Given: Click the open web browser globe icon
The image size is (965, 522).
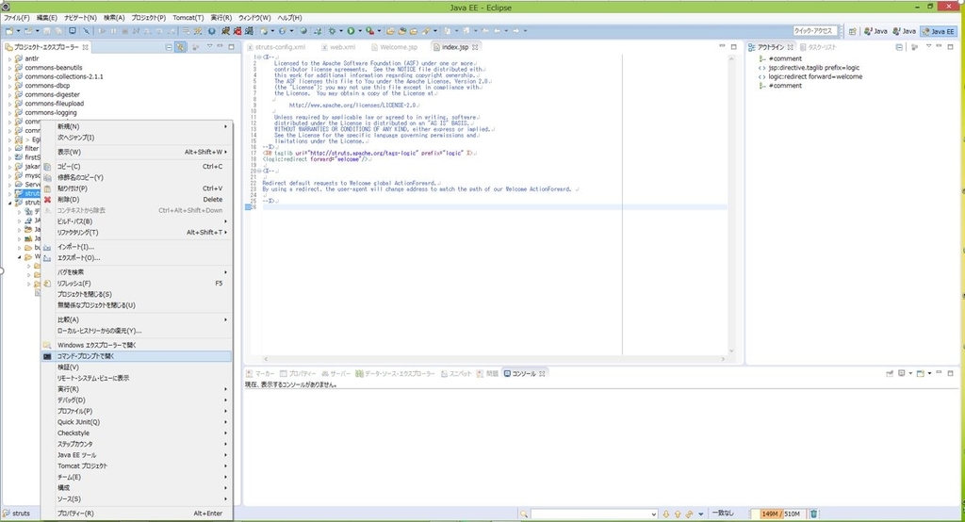Looking at the screenshot, I should 303,31.
